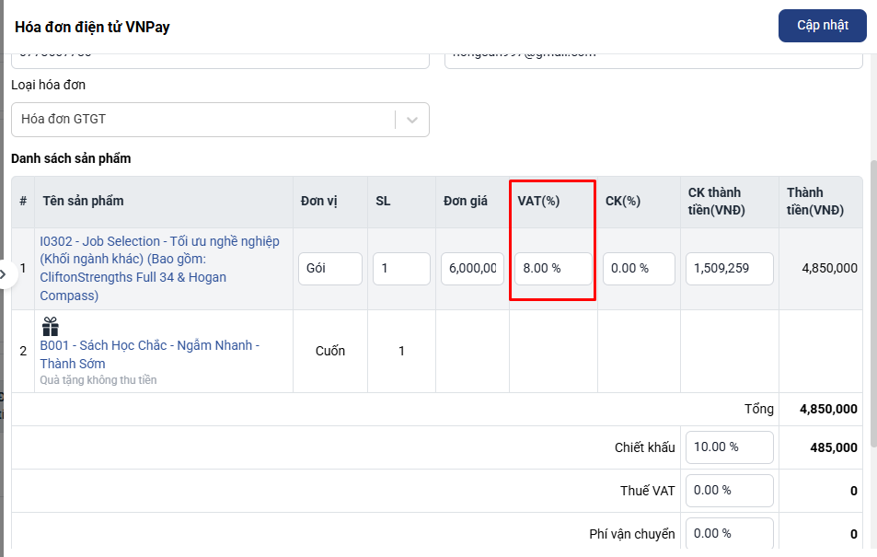Click the Đơn vị field containing Gói
The image size is (877, 557).
tap(329, 269)
